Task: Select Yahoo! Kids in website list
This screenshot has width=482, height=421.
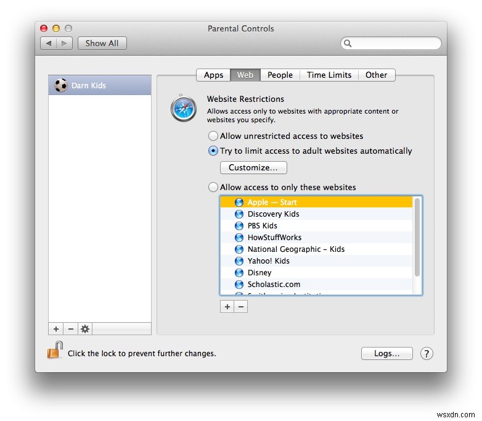Action: [316, 261]
